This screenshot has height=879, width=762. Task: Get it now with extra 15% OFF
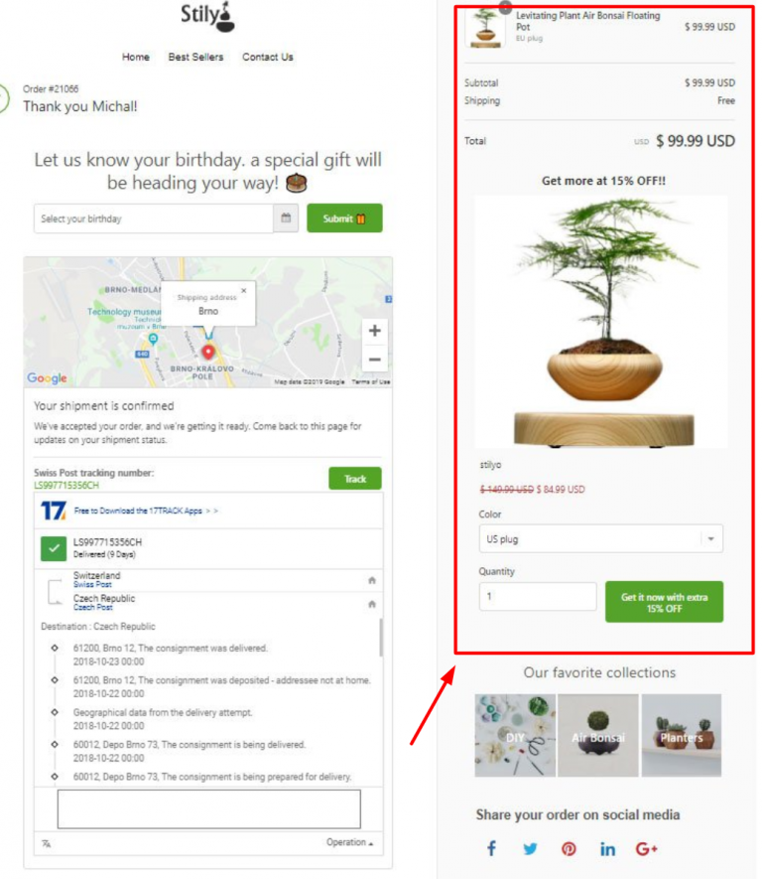click(x=664, y=602)
